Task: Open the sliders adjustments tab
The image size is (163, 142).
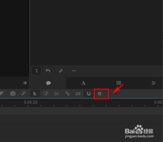Action: tap(153, 83)
